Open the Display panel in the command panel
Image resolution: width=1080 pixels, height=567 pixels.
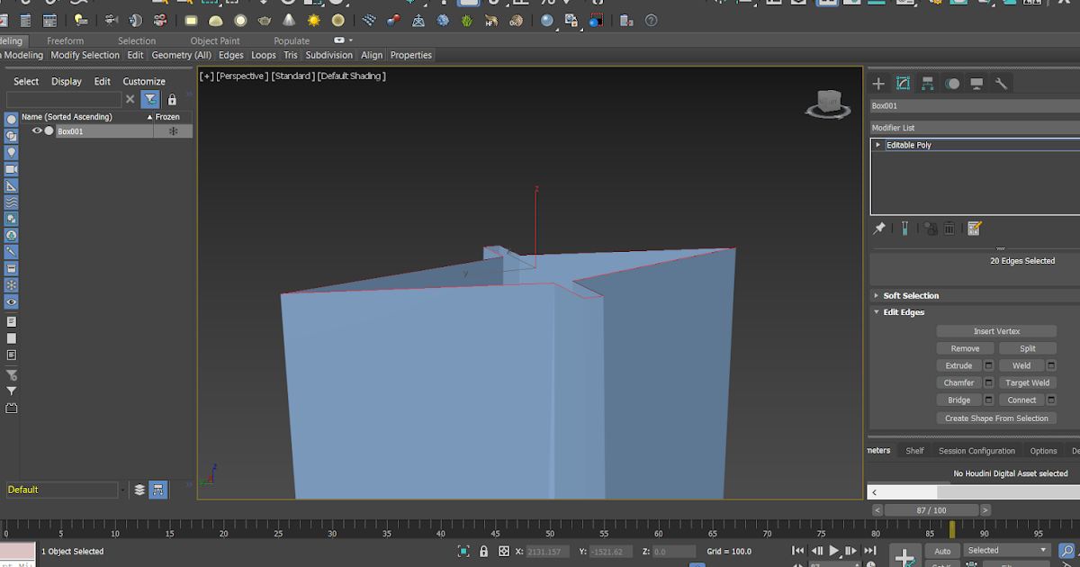pos(976,83)
